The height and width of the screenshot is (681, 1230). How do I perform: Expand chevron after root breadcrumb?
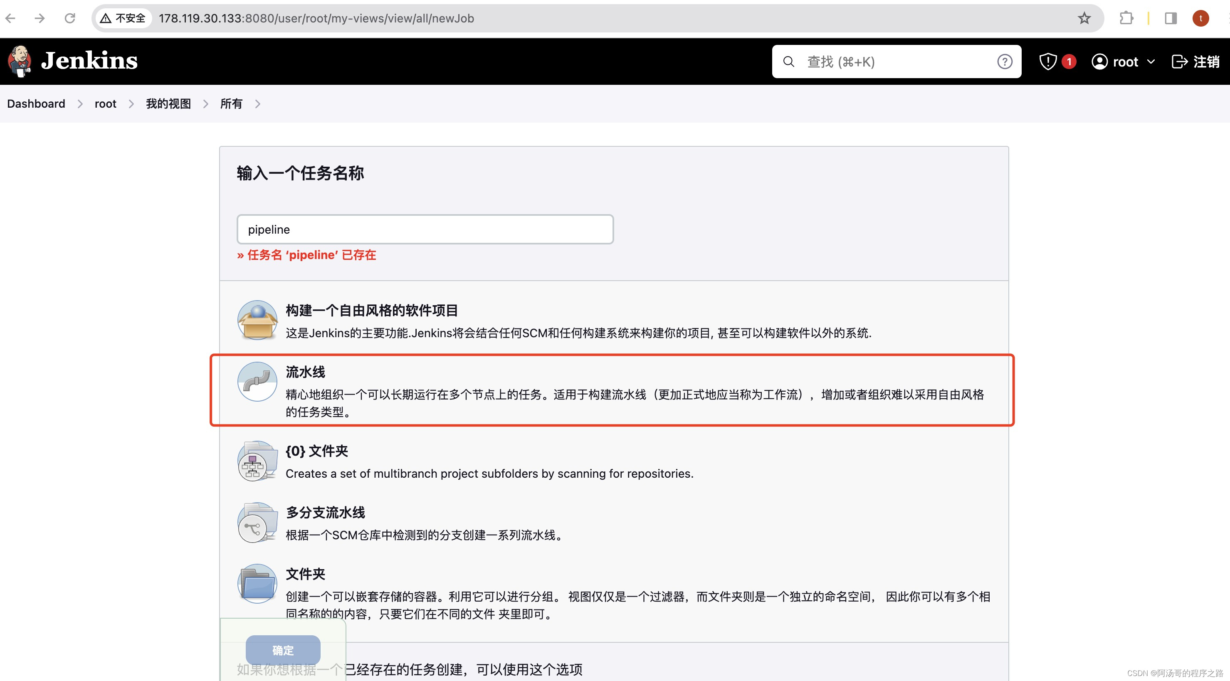(131, 104)
